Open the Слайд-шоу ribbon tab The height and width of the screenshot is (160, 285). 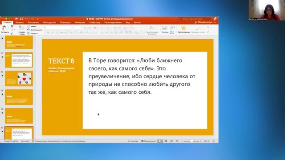95,23
